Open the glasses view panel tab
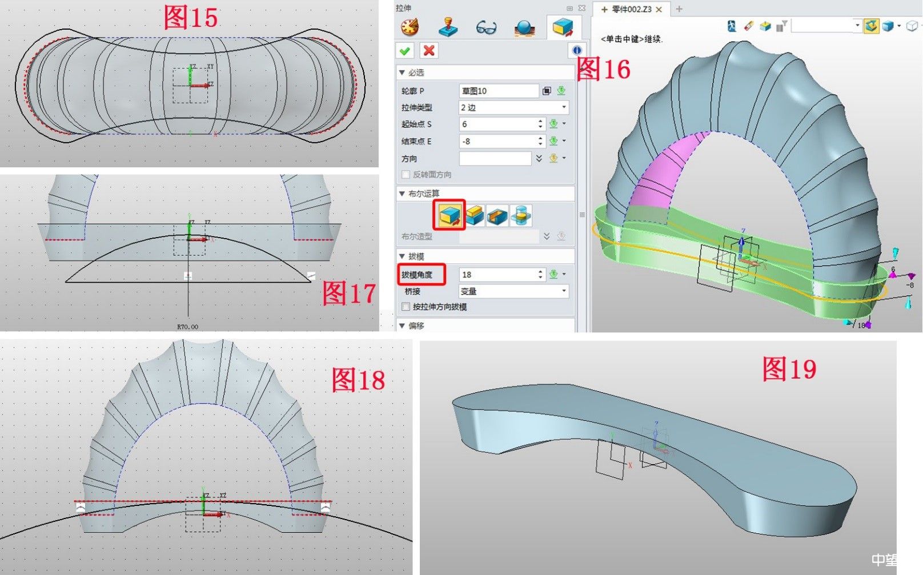Image resolution: width=923 pixels, height=575 pixels. 486,27
